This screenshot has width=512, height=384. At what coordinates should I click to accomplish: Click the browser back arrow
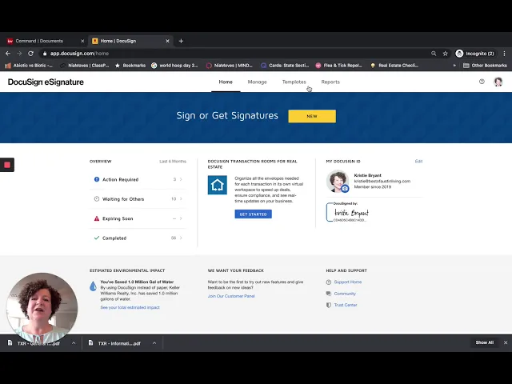pyautogui.click(x=8, y=54)
